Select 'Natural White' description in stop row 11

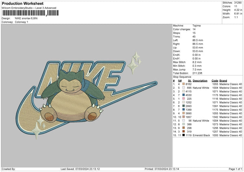coord(201,121)
